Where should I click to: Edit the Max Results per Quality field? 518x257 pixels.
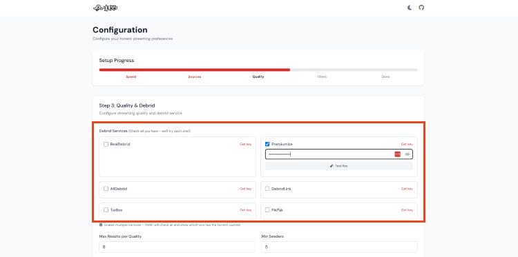coord(177,247)
